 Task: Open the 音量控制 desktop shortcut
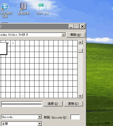click(x=24, y=9)
